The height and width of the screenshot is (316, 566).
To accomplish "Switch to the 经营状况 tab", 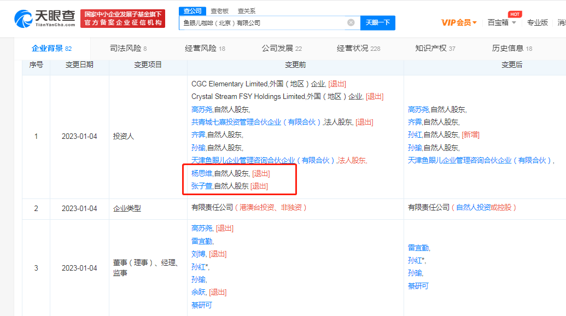I will pos(358,48).
